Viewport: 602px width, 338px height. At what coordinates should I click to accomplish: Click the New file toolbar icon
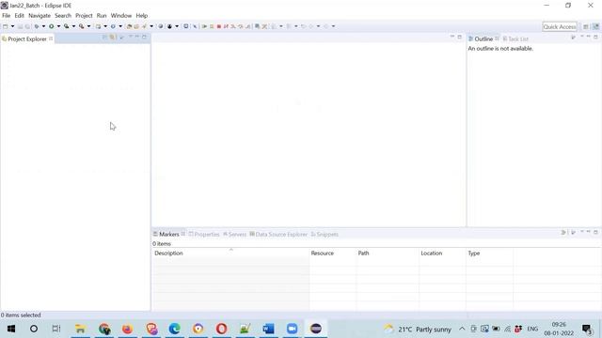(6, 26)
